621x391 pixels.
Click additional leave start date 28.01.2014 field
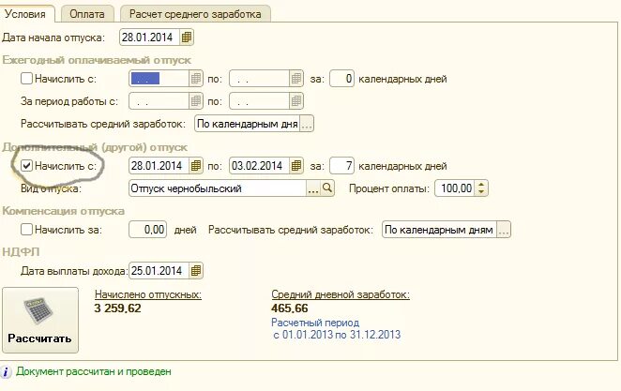click(159, 166)
